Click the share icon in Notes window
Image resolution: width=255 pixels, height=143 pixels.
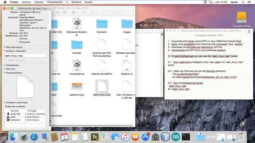click(249, 31)
